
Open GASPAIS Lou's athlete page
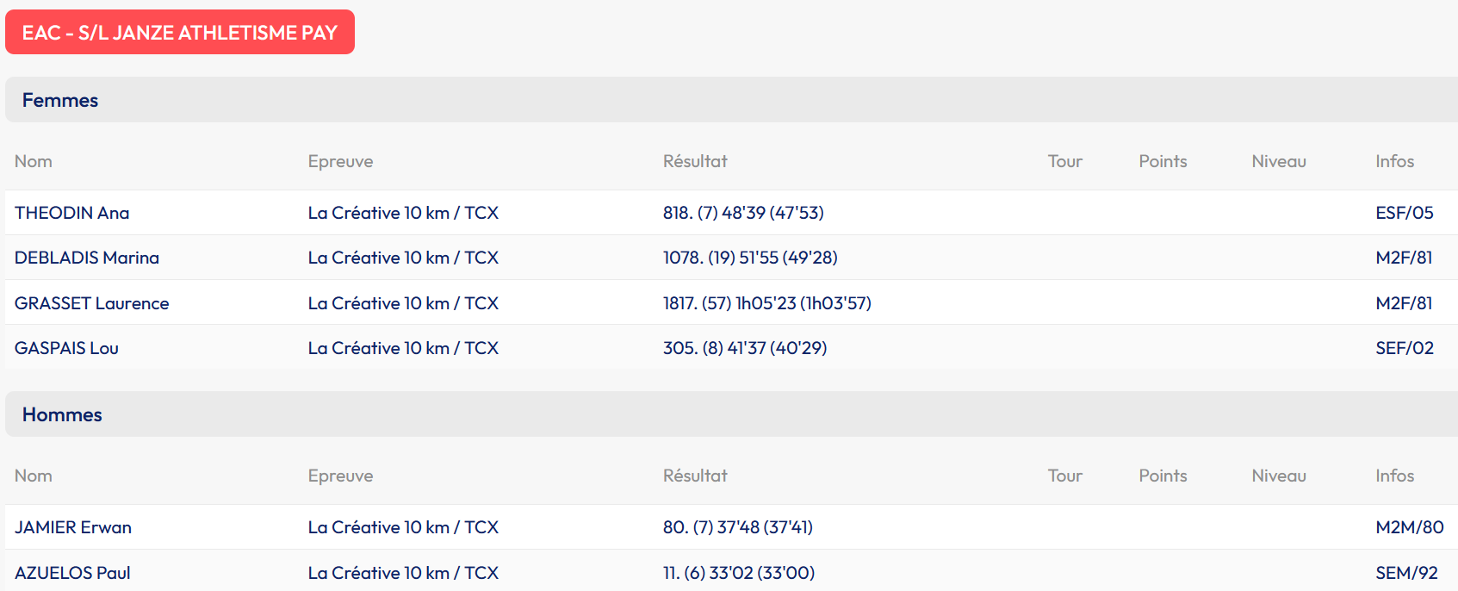pyautogui.click(x=67, y=348)
